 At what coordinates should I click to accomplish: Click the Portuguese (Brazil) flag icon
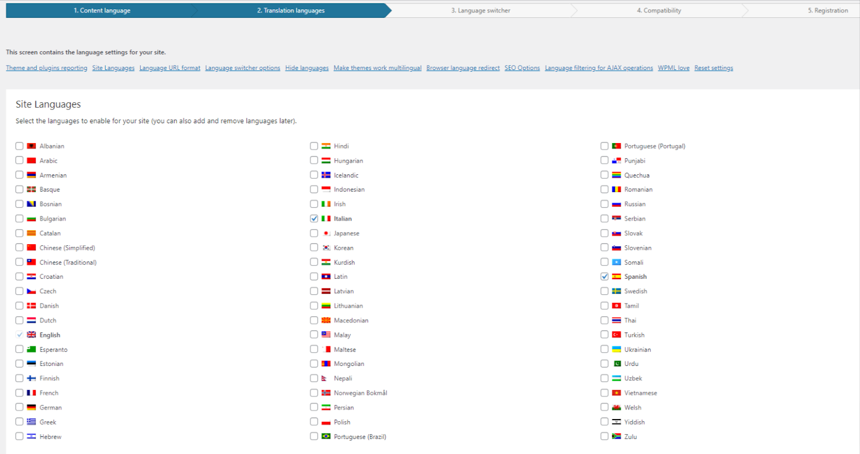326,437
